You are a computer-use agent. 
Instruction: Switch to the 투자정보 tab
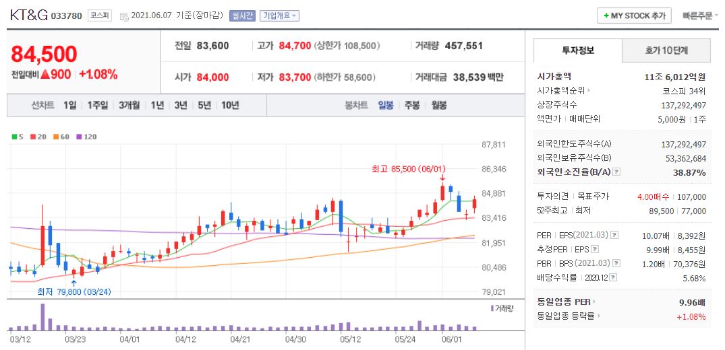[578, 50]
